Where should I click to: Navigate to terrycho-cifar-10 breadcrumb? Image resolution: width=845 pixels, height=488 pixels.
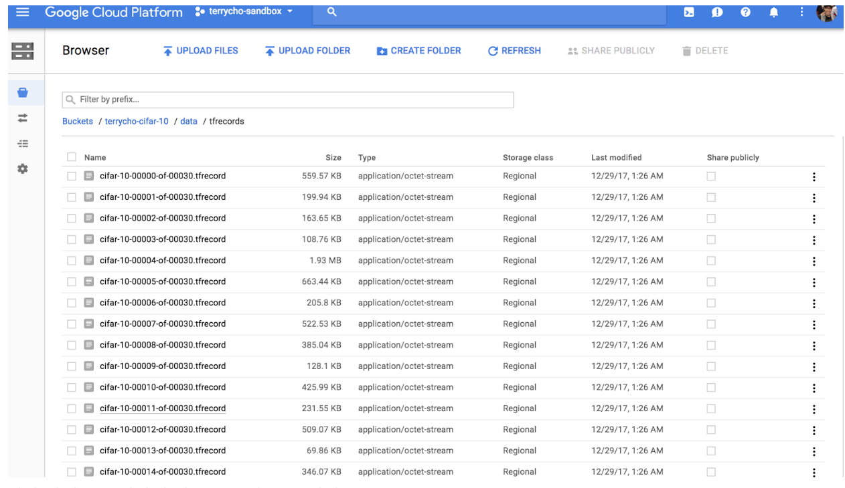[x=137, y=122]
